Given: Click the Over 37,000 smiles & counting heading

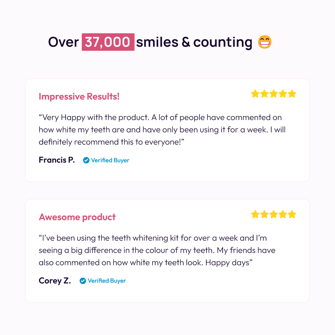Looking at the screenshot, I should tap(160, 42).
